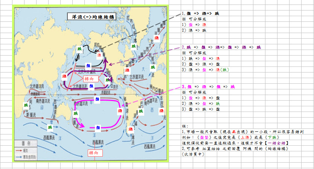Click the 漲 label on the pink loop near South America
The width and height of the screenshot is (314, 169).
tap(120, 111)
